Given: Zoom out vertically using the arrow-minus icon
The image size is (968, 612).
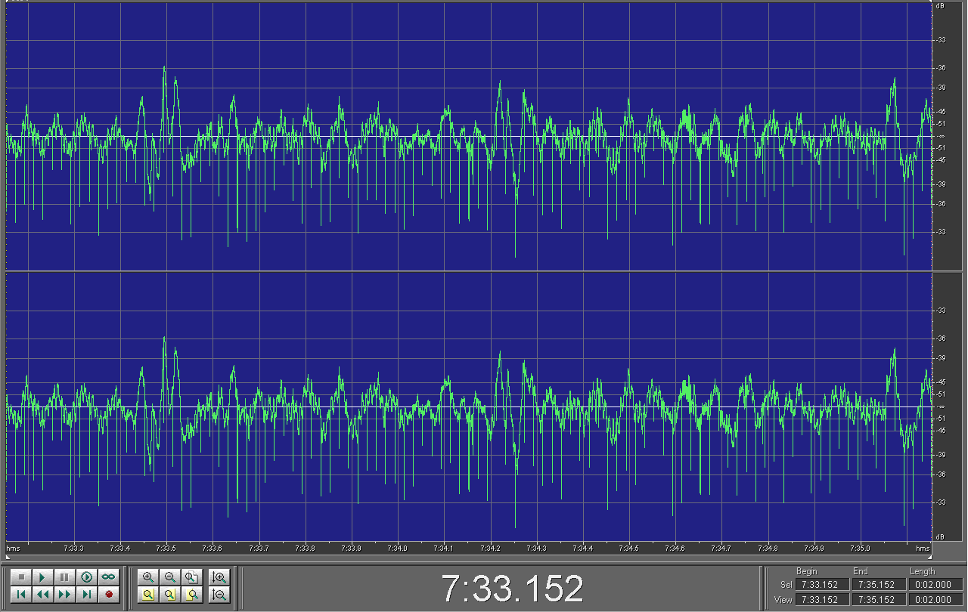Looking at the screenshot, I should pyautogui.click(x=219, y=595).
